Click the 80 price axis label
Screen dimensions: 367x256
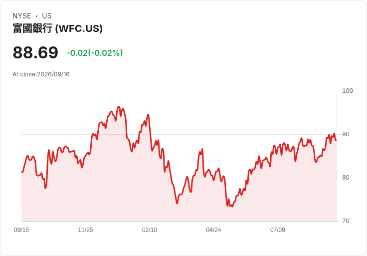coord(346,178)
